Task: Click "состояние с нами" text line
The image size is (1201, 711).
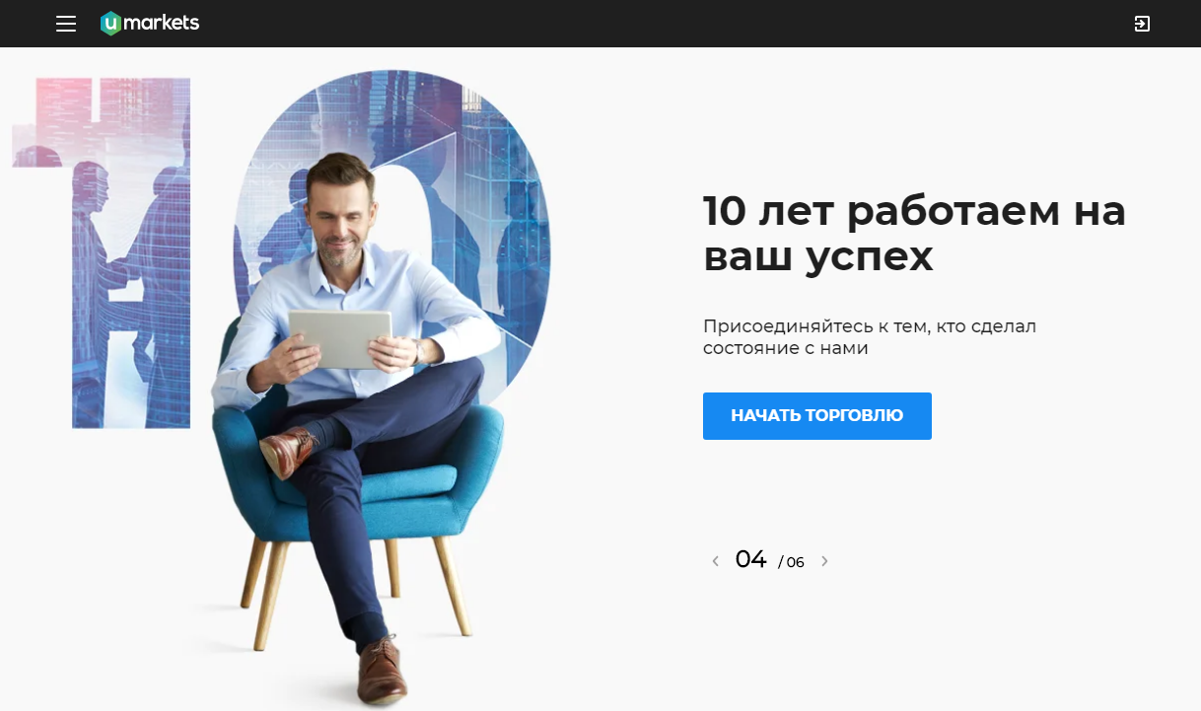Action: pyautogui.click(x=785, y=348)
